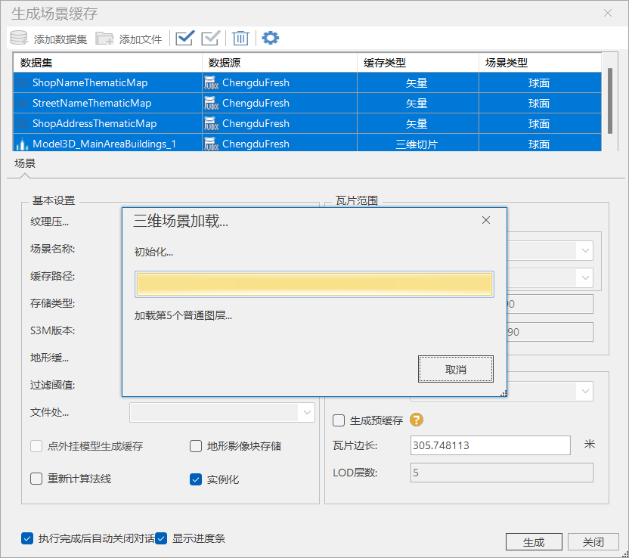
Task: Open the dropdown above the 生成预缓存 checkbox
Action: click(585, 391)
